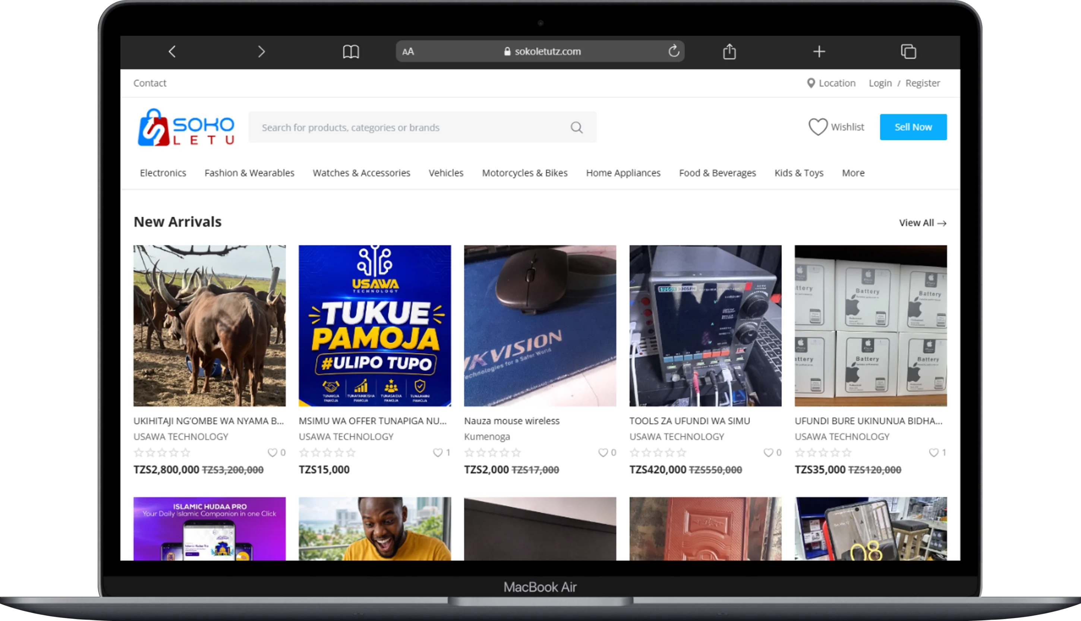Click the Register link
Screen dimensions: 1081x621
tap(922, 83)
